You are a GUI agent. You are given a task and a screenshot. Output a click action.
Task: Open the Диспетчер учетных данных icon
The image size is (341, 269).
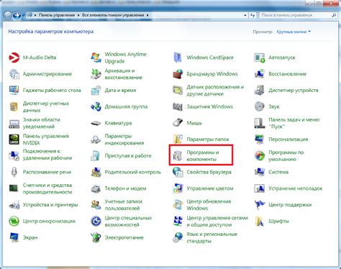[14, 106]
